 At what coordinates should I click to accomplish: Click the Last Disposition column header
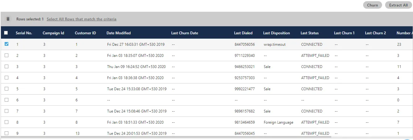276,33
